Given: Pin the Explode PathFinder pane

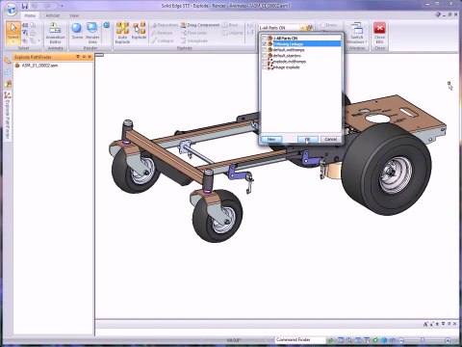Looking at the screenshot, I should coord(84,57).
